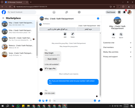Go back using the arrow beside Marketplace
This screenshot has width=135, height=108.
pos(4,18)
